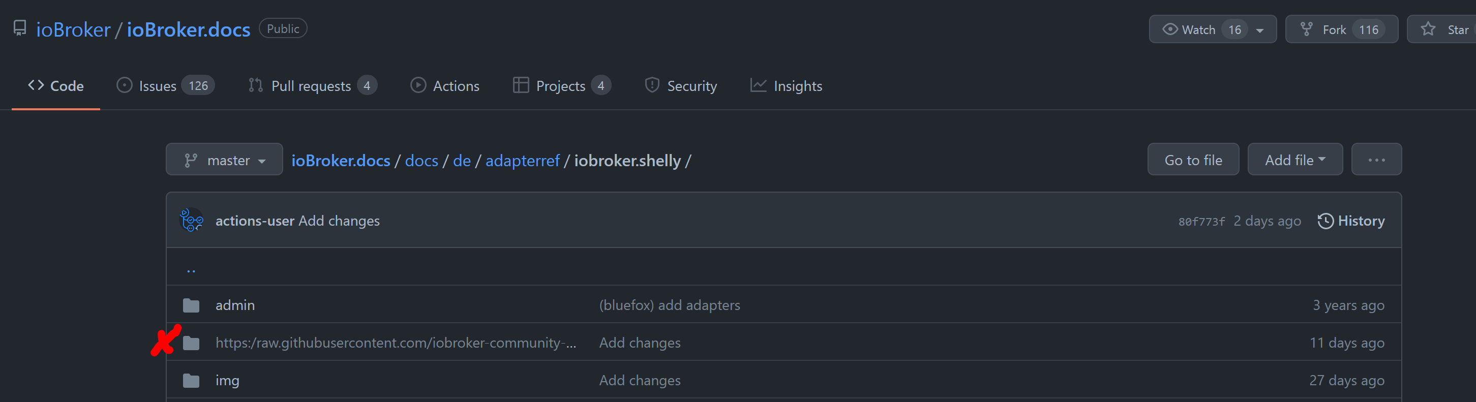1476x402 pixels.
Task: Click the History clock icon
Action: (x=1326, y=221)
